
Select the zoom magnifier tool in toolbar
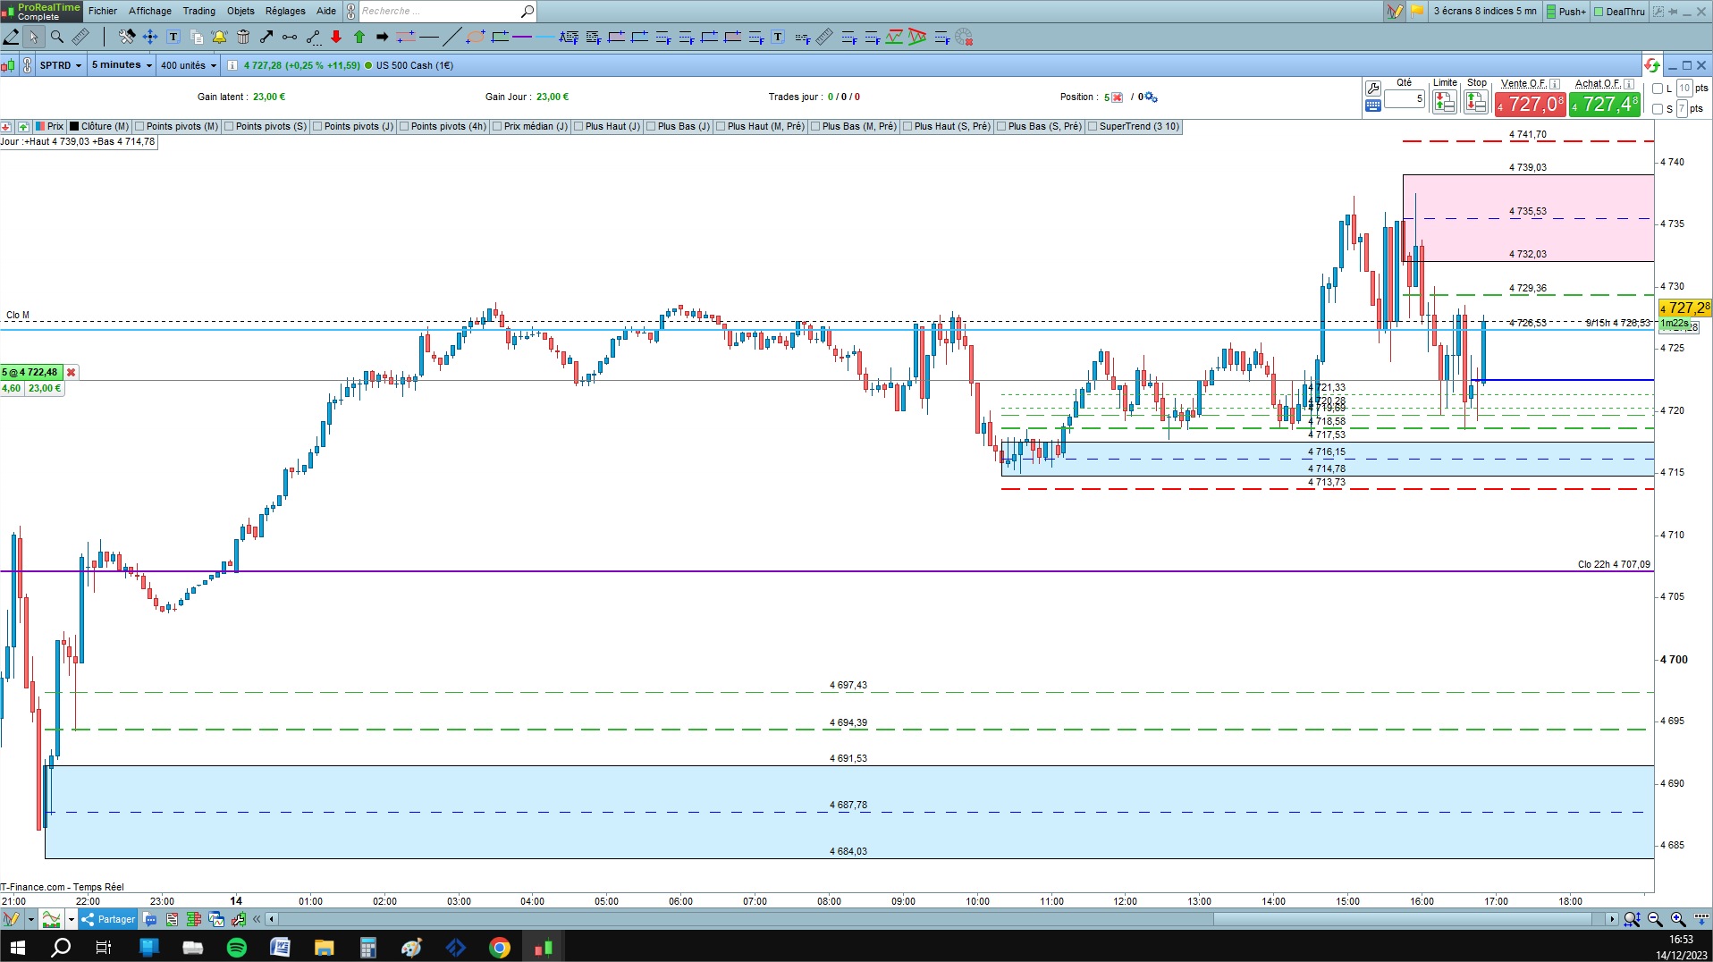tap(57, 37)
